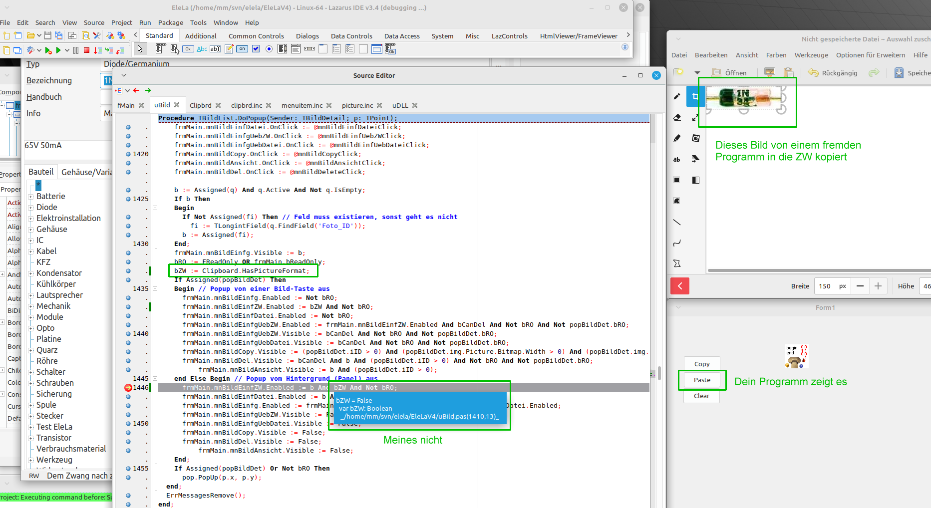
Task: Pick the TToggleBox component in palette
Action: click(x=242, y=49)
